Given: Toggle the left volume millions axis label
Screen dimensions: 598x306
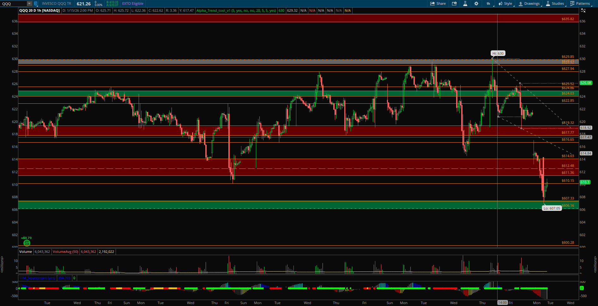Looking at the screenshot, I should click(x=2, y=265).
